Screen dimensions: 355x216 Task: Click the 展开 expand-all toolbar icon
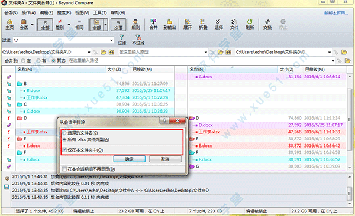(188, 24)
